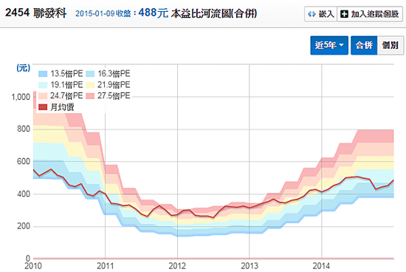This screenshot has width=406, height=272.
Task: Click the 488元 closing price
Action: 154,13
